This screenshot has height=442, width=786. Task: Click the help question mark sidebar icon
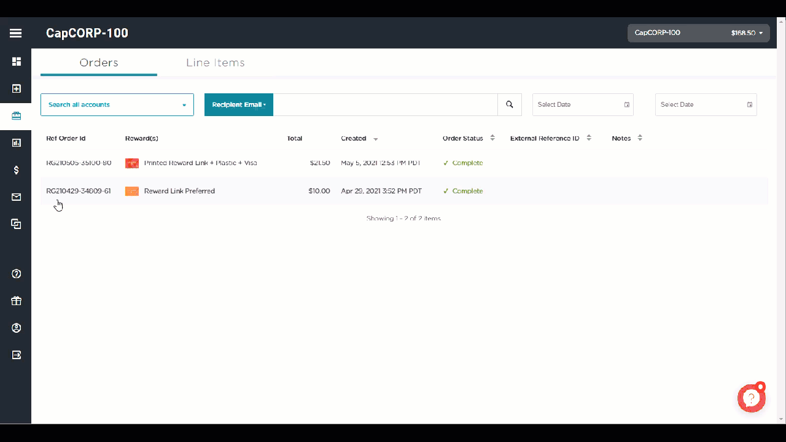point(16,274)
